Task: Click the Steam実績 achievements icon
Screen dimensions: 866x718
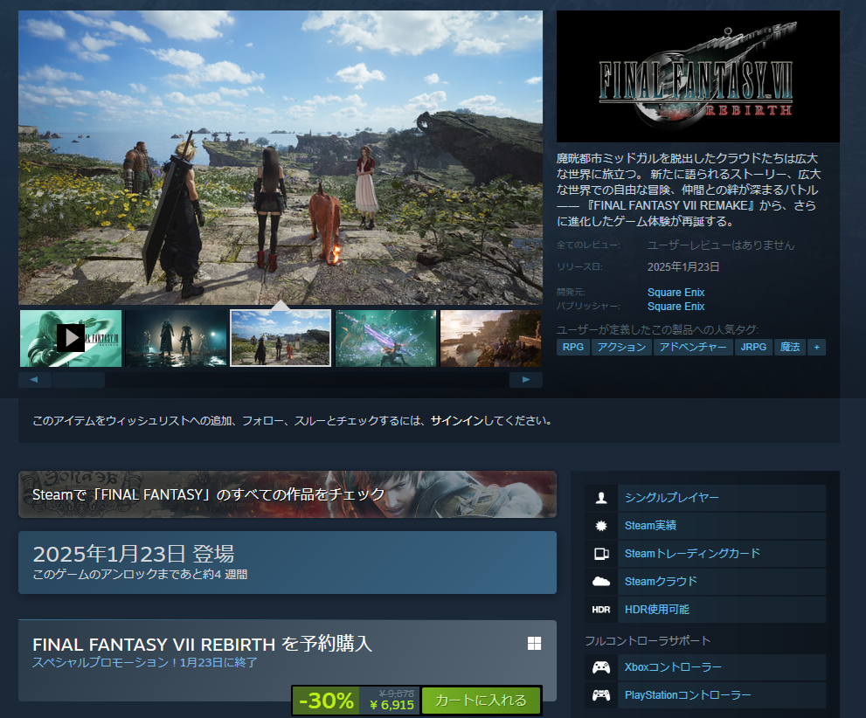Action: tap(601, 526)
